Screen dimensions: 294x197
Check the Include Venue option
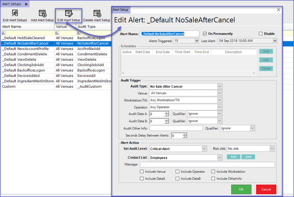(x=142, y=172)
